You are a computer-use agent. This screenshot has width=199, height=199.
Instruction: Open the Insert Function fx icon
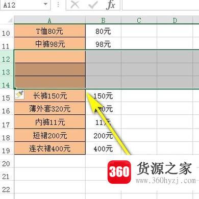point(111,5)
